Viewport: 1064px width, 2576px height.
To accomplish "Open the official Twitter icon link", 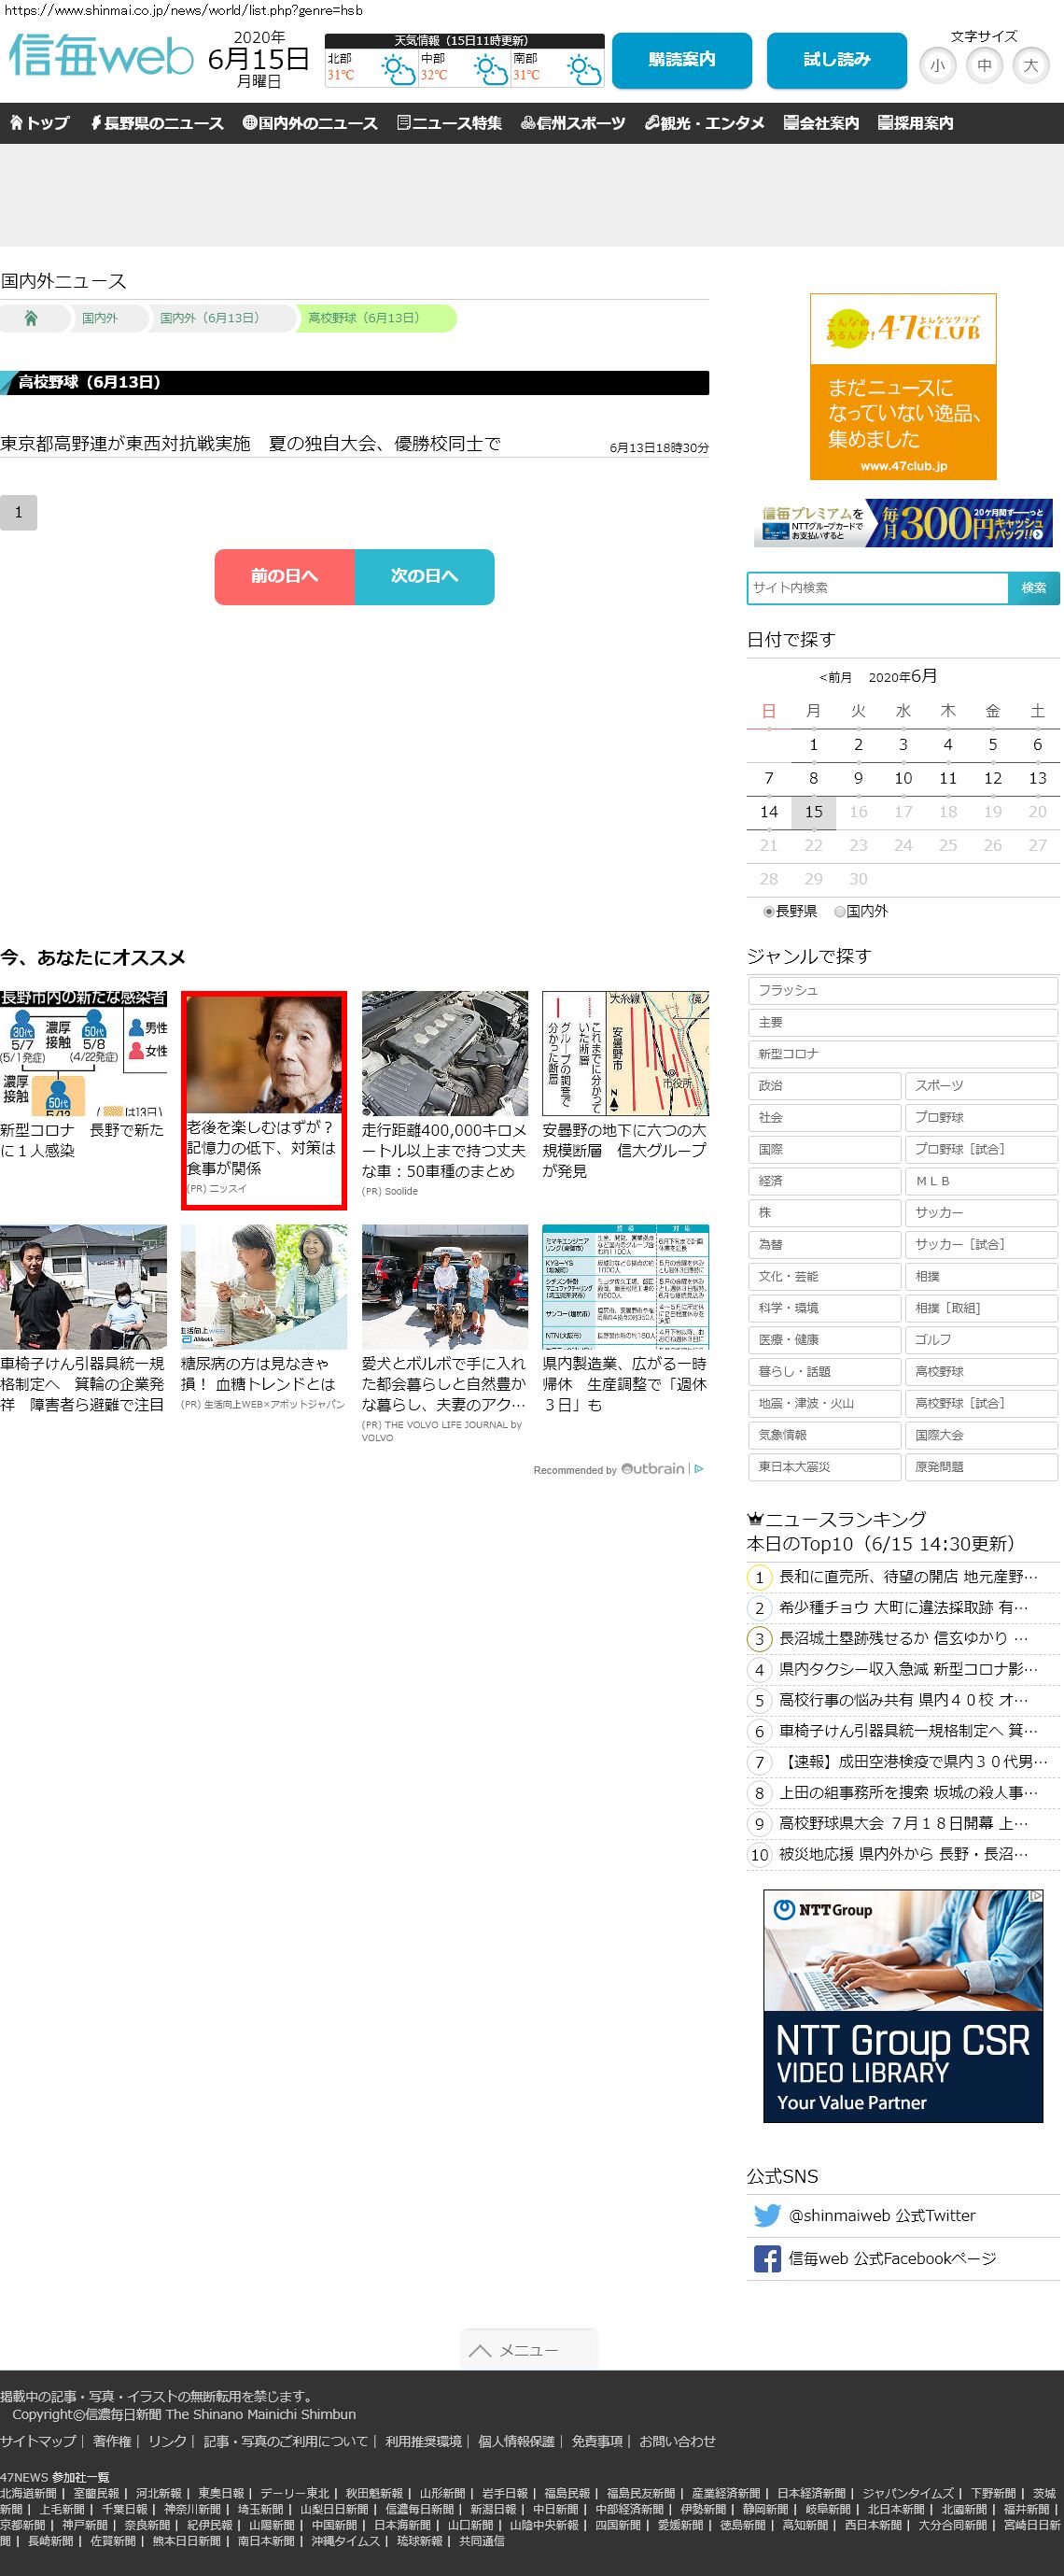I will [767, 2215].
